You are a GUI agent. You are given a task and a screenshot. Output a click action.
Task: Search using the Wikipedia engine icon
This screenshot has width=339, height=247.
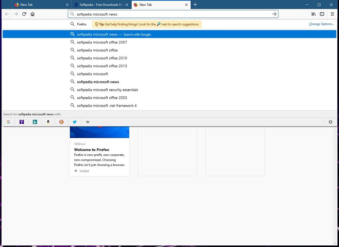coord(88,122)
